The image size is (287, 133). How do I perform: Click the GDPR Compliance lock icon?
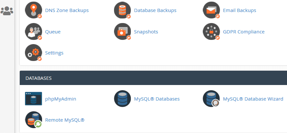tap(211, 31)
